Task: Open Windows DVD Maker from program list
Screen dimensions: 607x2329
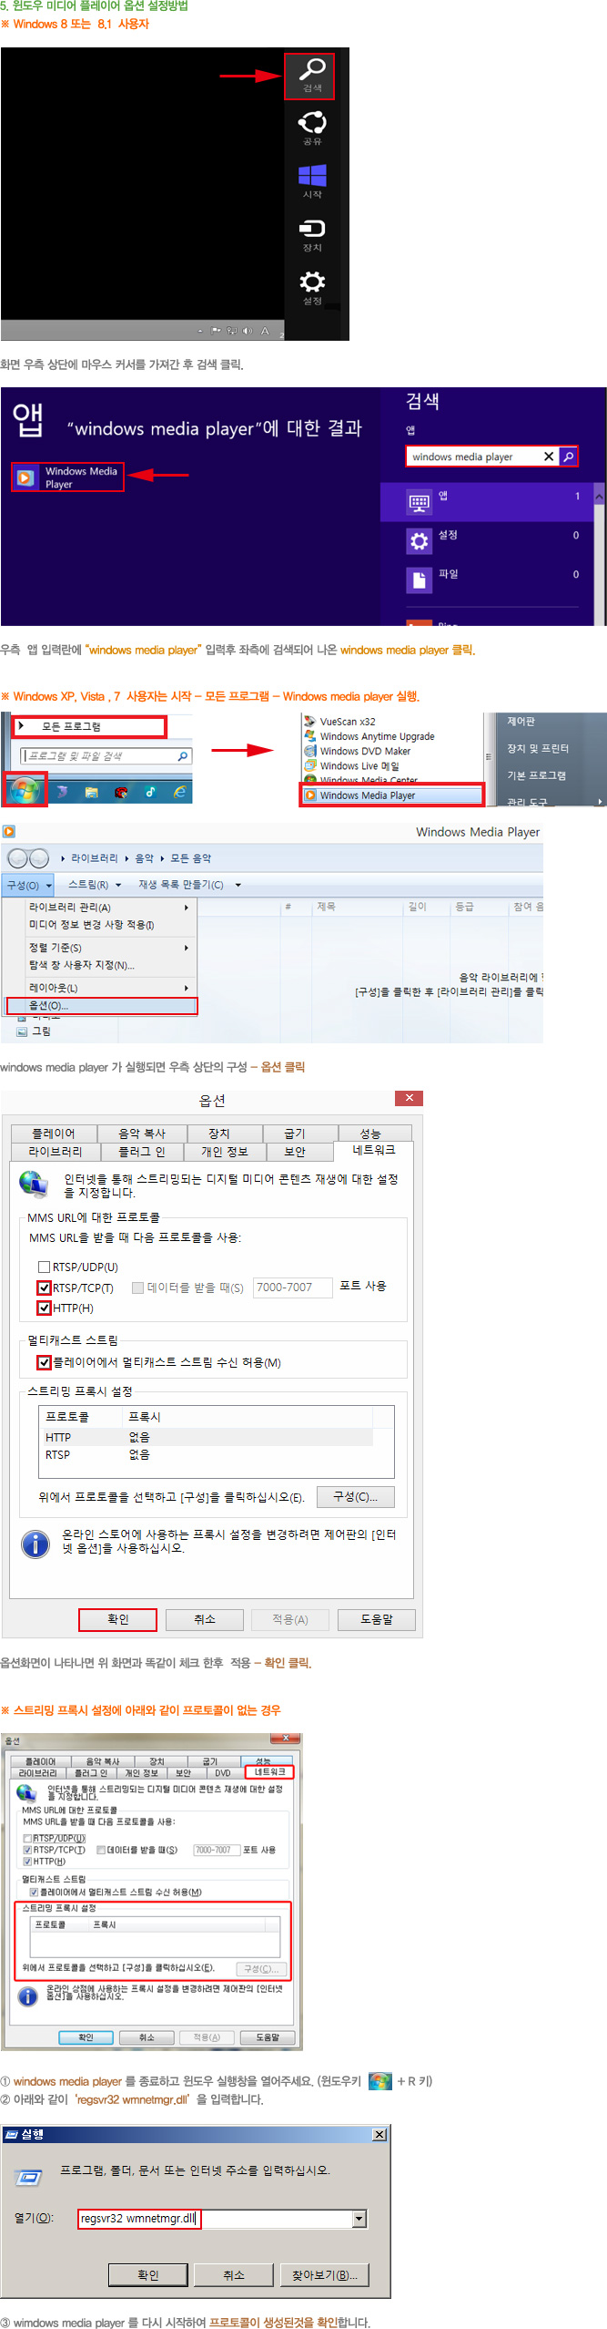Action: [x=357, y=751]
